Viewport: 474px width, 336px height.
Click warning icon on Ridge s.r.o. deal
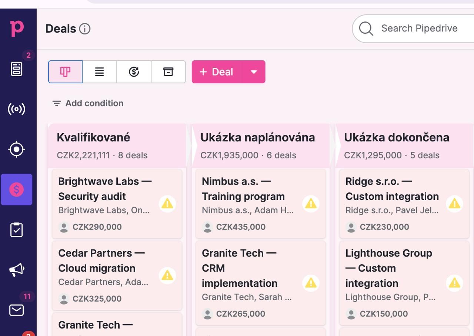click(454, 204)
